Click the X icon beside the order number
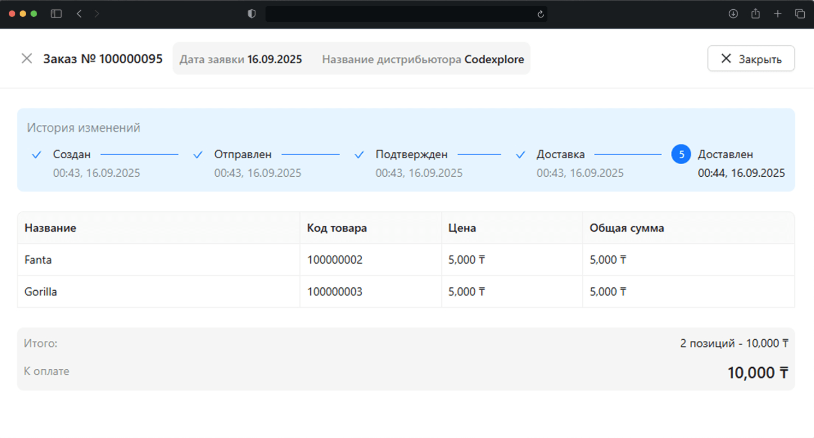814x438 pixels. click(x=27, y=58)
